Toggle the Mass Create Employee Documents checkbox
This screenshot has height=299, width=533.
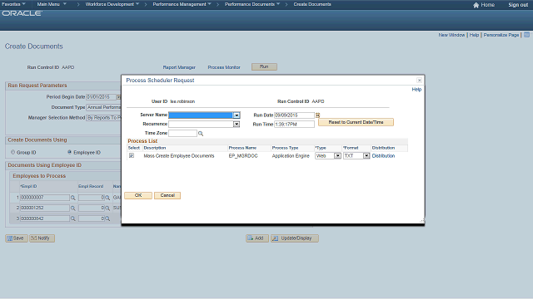point(132,155)
